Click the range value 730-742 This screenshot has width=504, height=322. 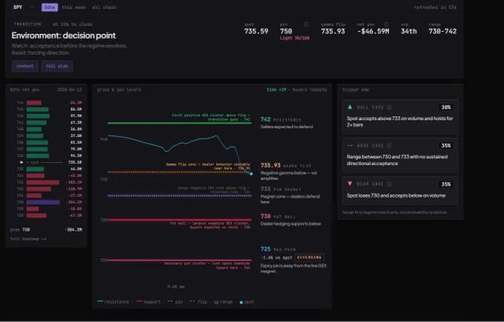[x=442, y=31]
